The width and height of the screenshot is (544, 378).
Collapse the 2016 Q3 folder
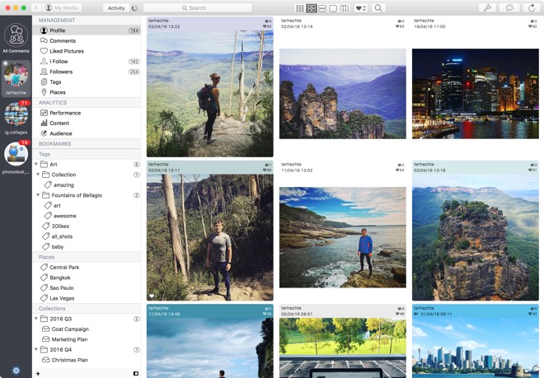(x=36, y=319)
